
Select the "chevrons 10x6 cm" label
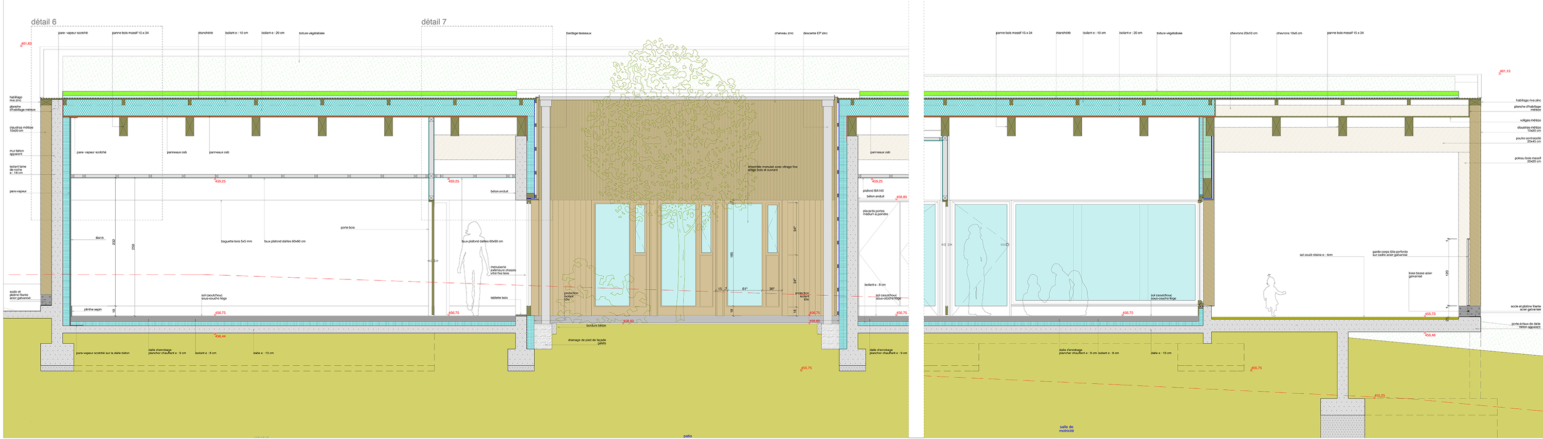1289,33
